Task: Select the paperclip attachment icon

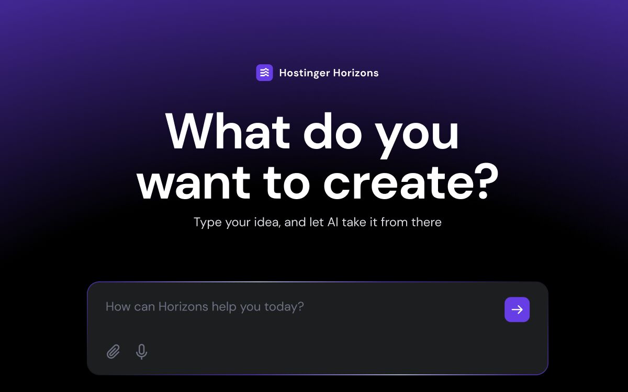Action: click(113, 352)
